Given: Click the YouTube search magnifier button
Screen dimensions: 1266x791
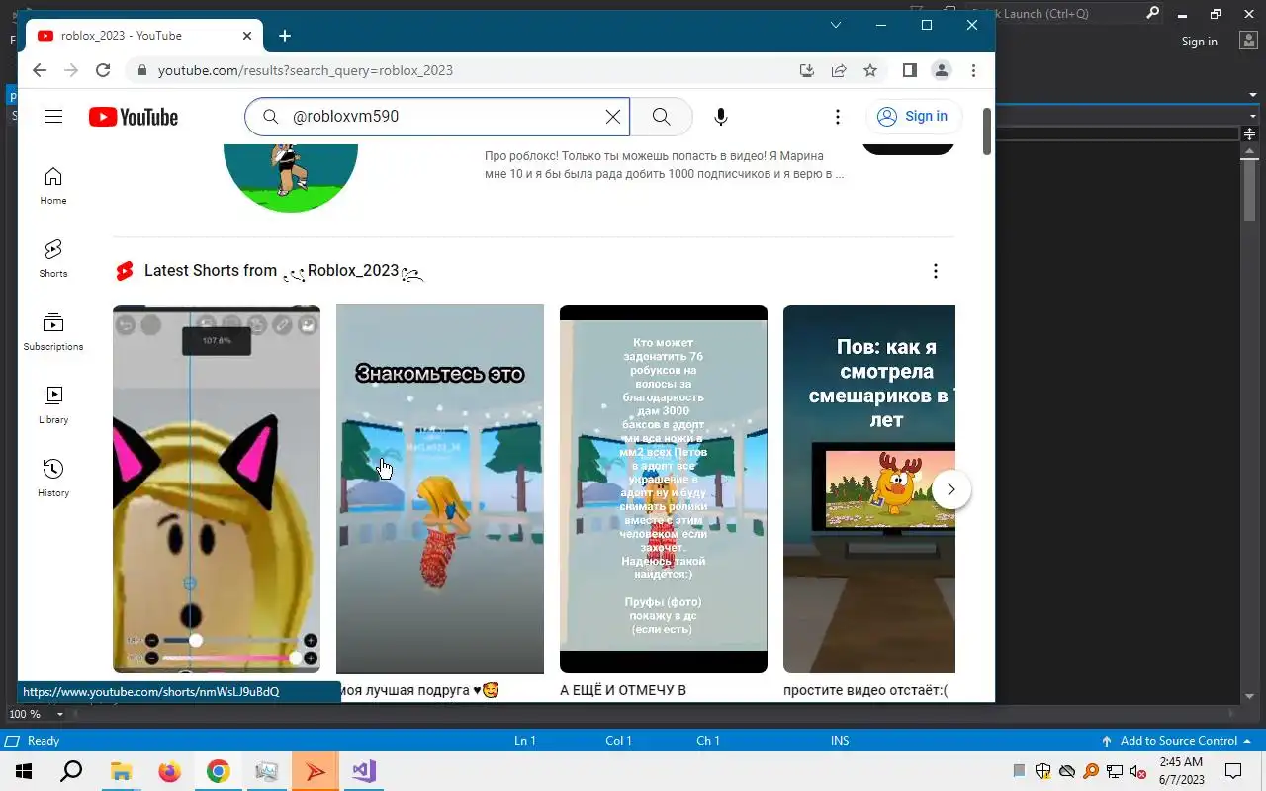Looking at the screenshot, I should tap(662, 117).
